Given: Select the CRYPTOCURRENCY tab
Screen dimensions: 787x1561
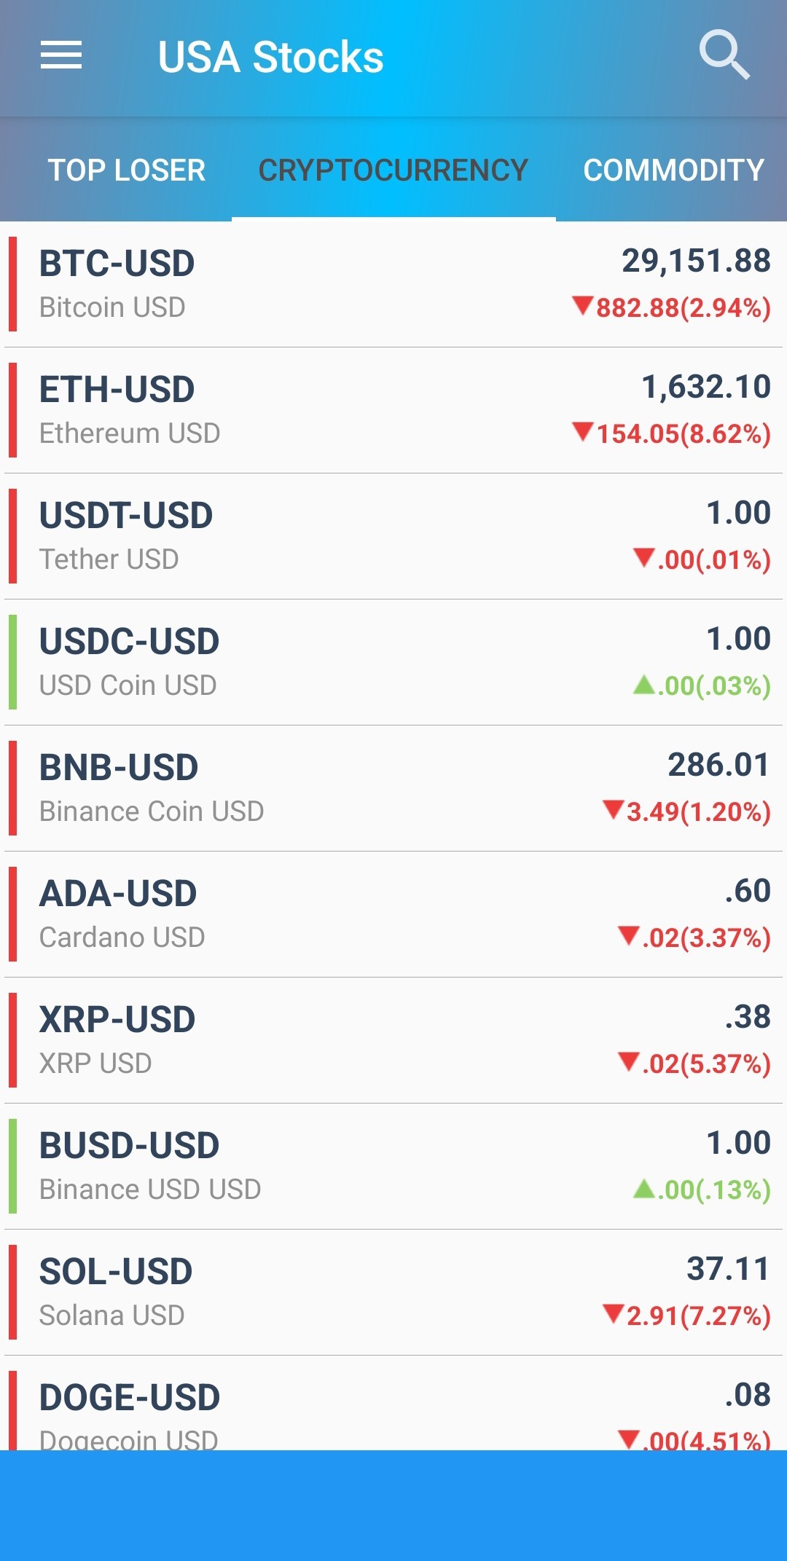Looking at the screenshot, I should 393,170.
